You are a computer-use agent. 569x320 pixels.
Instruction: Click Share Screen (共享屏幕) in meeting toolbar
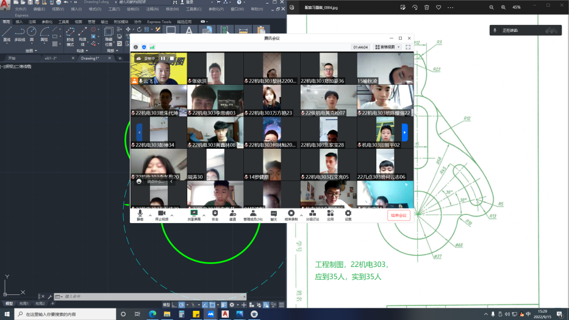coord(194,215)
